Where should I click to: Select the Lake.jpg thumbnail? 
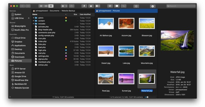tap(126, 51)
